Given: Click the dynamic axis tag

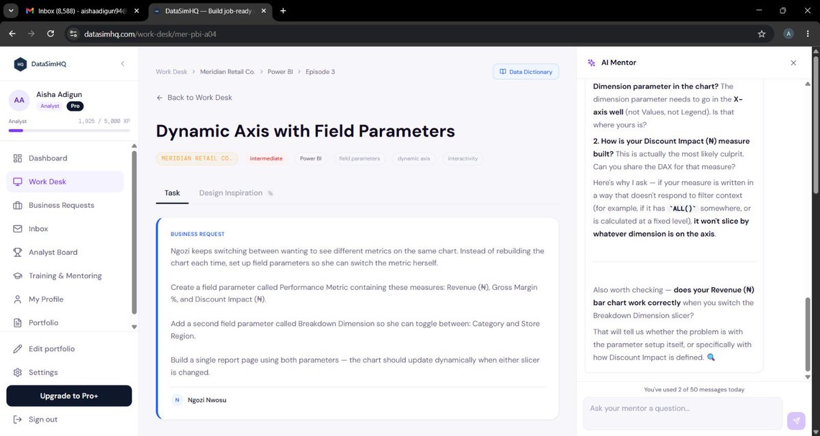Looking at the screenshot, I should (414, 159).
